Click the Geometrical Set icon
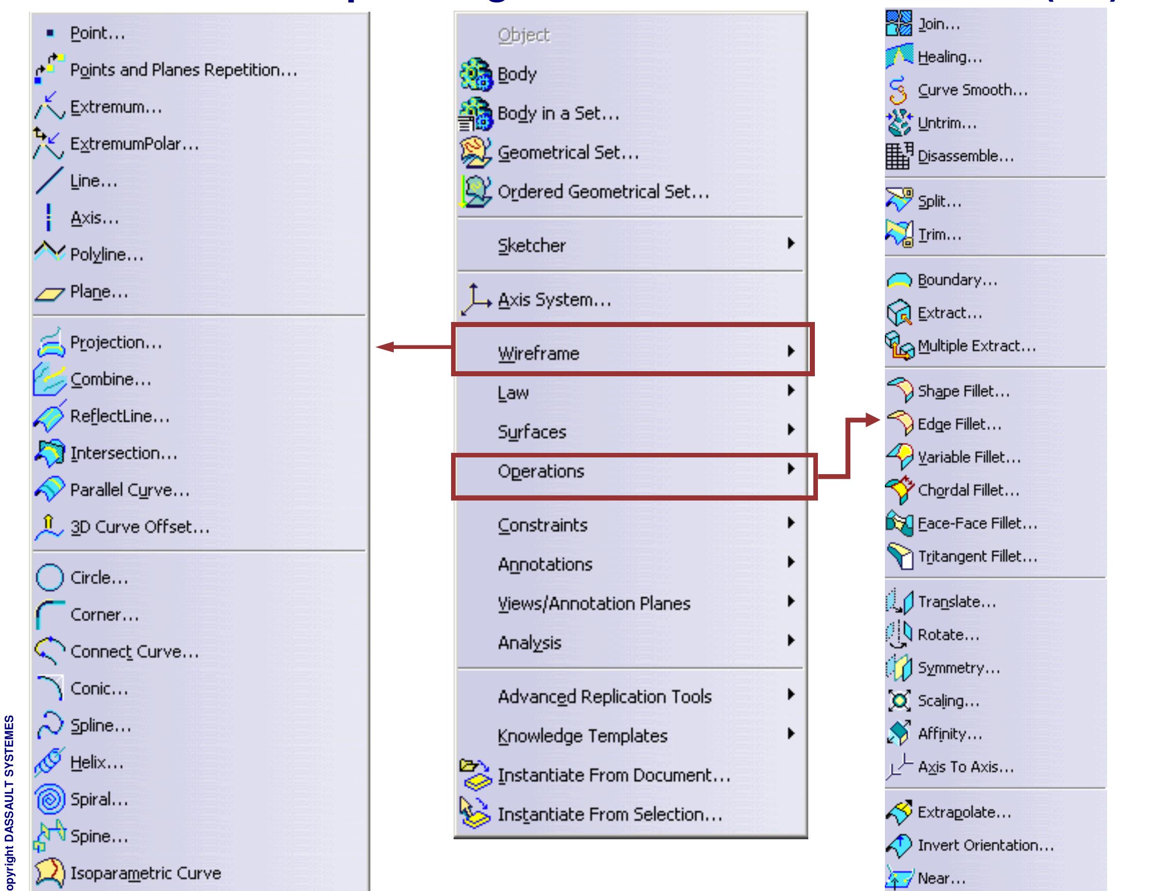Viewport: 1167px width, 891px height. point(475,153)
